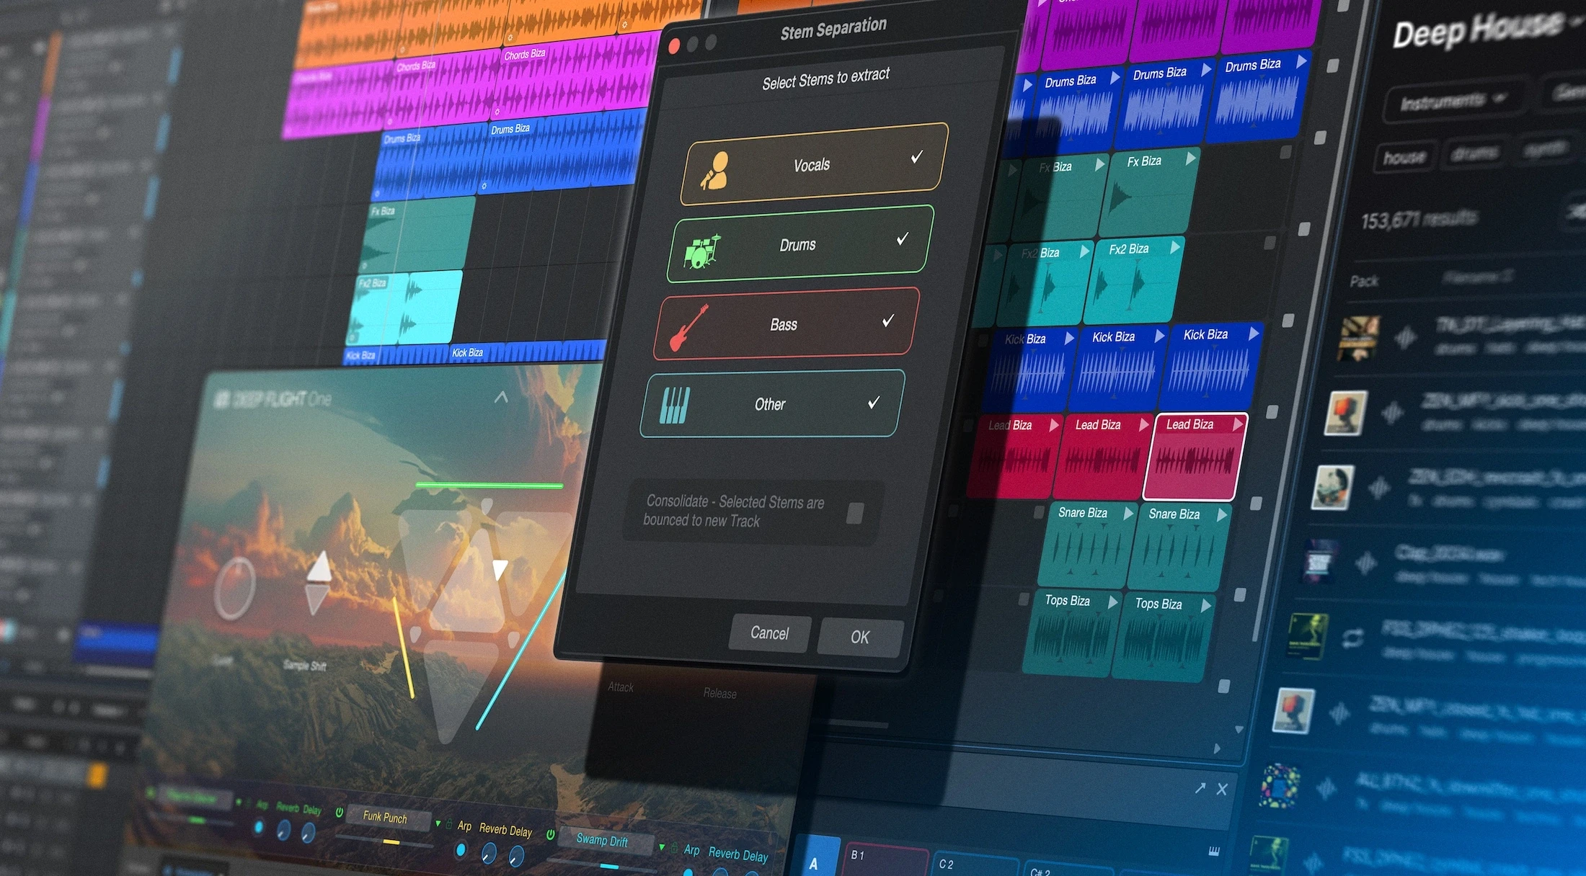Select the house tag in the browser

(x=1404, y=156)
